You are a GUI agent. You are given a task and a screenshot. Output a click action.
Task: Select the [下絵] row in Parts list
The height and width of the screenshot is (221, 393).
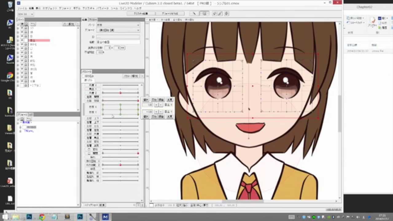tap(35, 85)
